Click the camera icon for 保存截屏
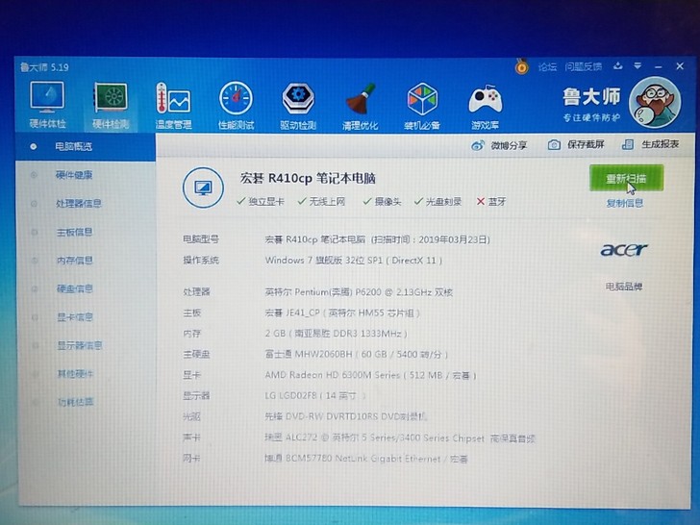Viewport: 700px width, 525px height. [x=554, y=144]
